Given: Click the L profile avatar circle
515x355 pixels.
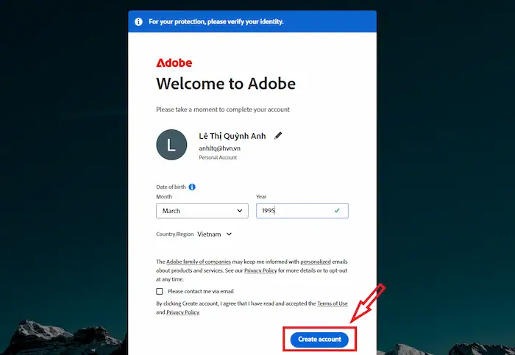Looking at the screenshot, I should [171, 145].
